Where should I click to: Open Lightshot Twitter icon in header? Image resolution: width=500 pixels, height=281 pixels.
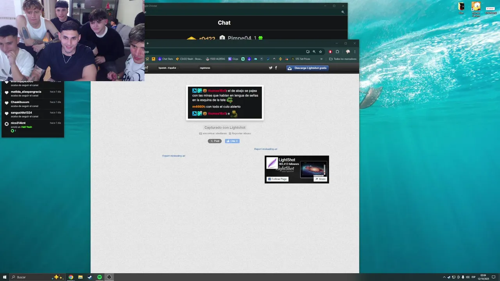[271, 68]
